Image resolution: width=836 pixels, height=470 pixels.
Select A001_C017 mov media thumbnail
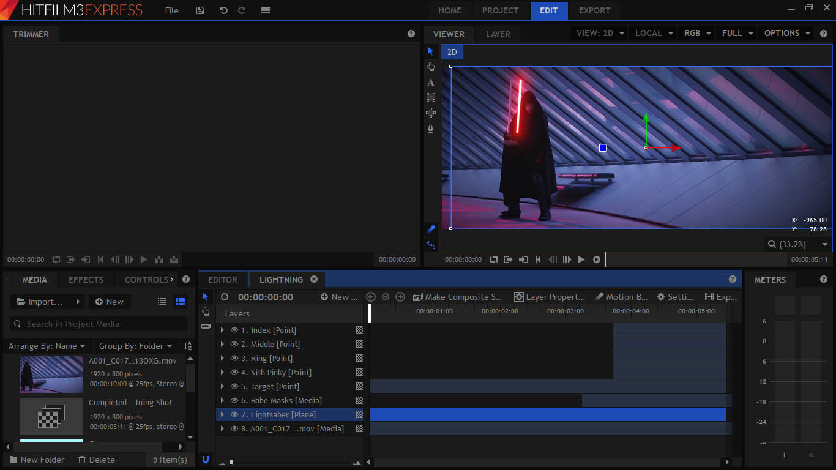51,374
